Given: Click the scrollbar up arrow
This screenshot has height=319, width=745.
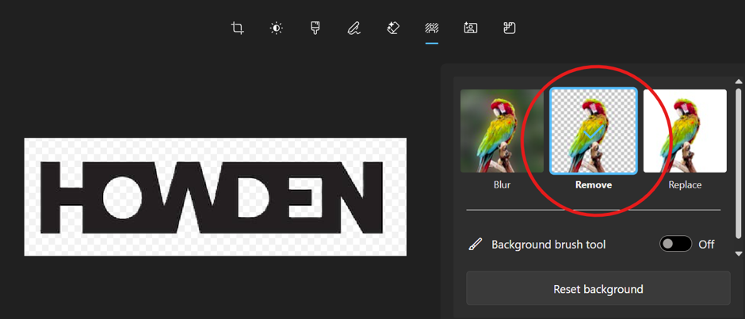Looking at the screenshot, I should (x=739, y=82).
